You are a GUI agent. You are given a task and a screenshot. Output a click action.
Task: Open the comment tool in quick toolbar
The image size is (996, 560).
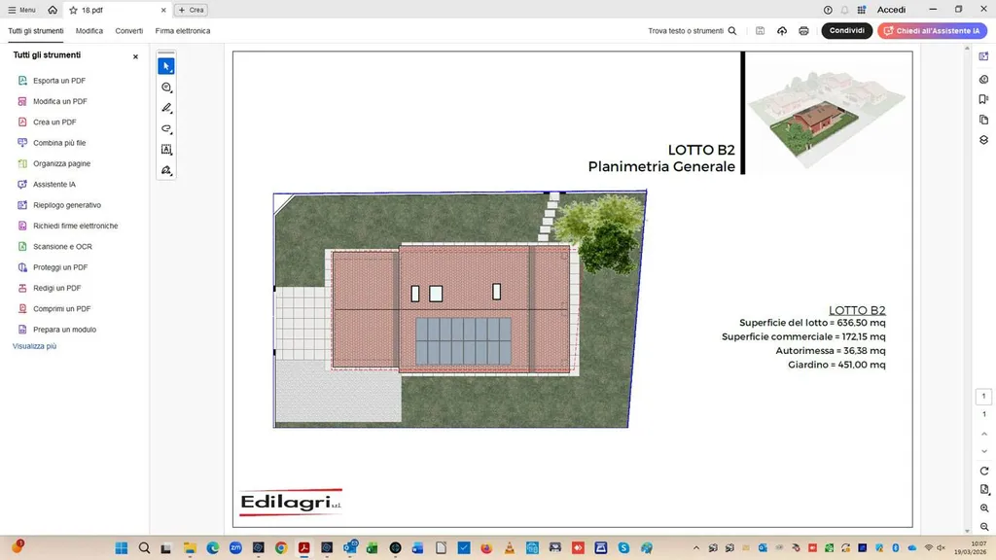tap(166, 87)
